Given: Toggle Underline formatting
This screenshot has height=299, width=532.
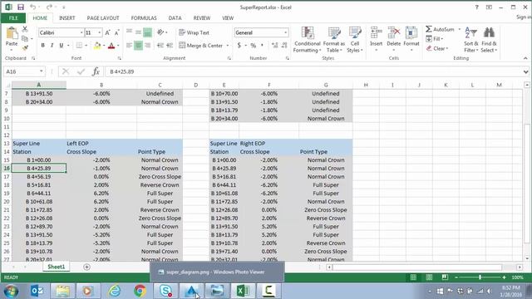Looking at the screenshot, I should [61, 45].
